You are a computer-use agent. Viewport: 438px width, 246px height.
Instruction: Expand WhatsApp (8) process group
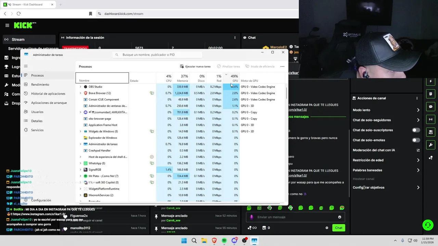tap(80, 163)
